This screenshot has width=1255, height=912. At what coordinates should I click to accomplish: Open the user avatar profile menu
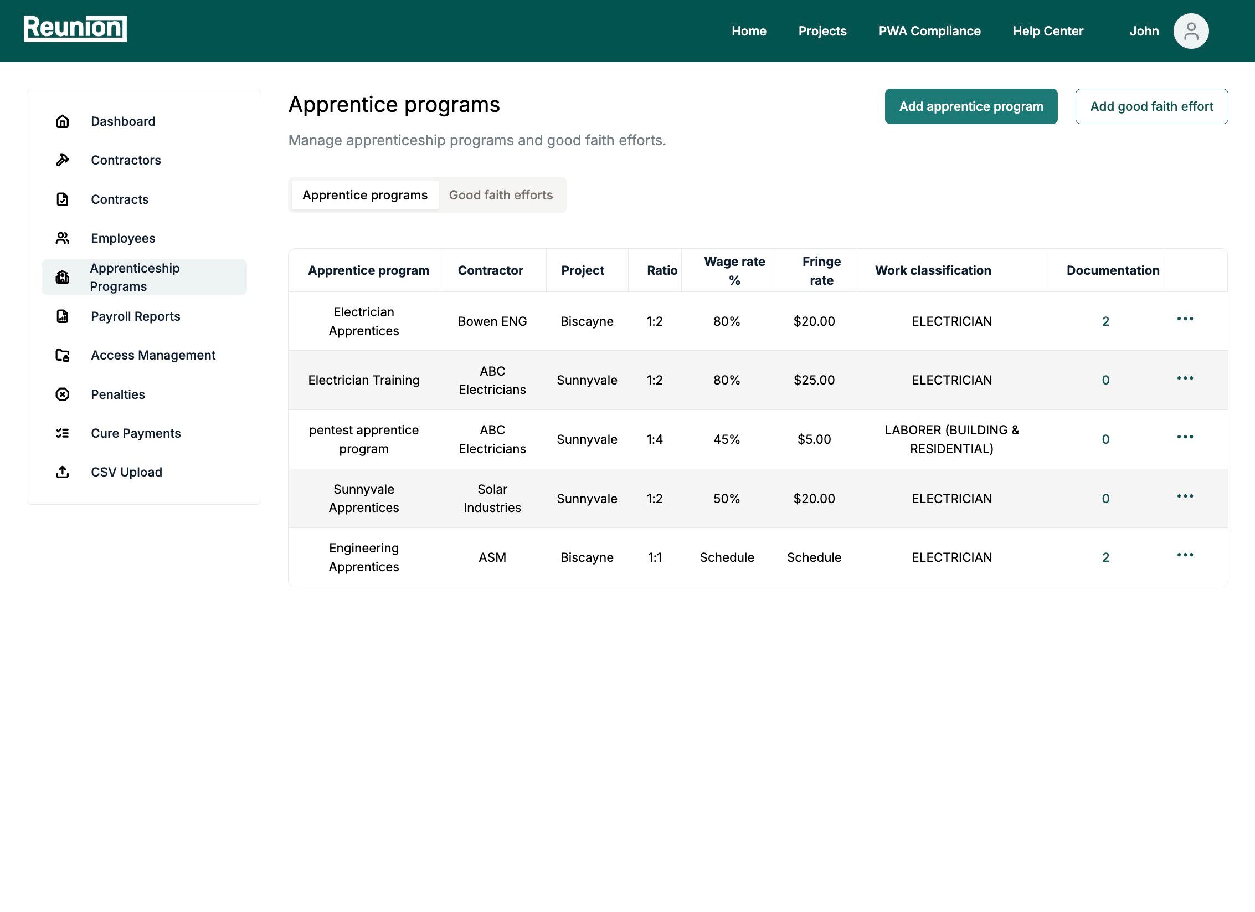(x=1190, y=31)
